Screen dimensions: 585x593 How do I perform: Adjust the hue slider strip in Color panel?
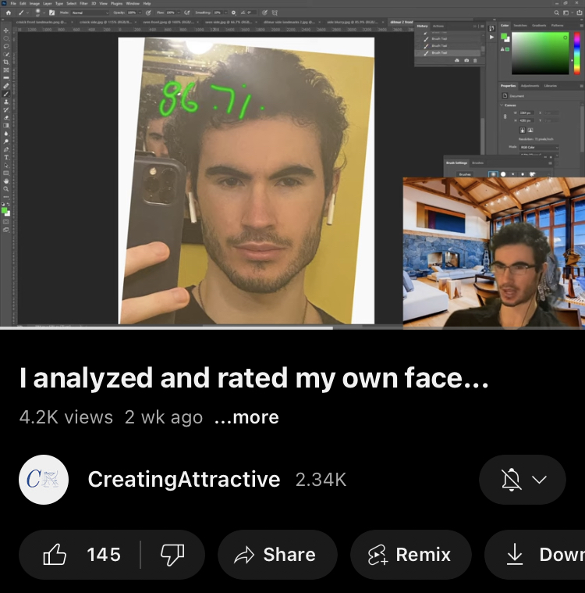click(576, 53)
